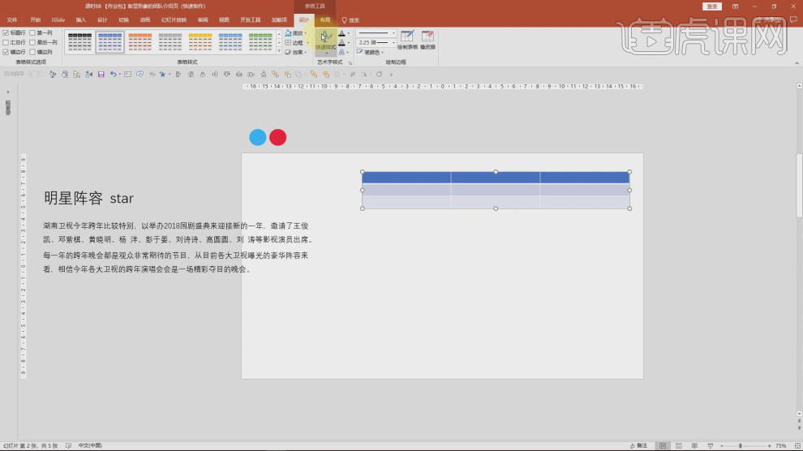Screen dimensions: 803x451
Task: Switch to slide sorter view icon
Action: (679, 446)
